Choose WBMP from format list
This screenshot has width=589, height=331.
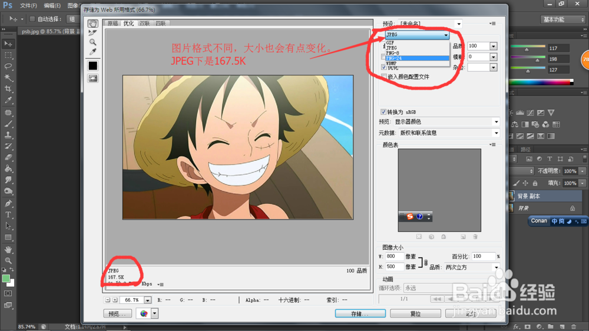[x=417, y=63]
